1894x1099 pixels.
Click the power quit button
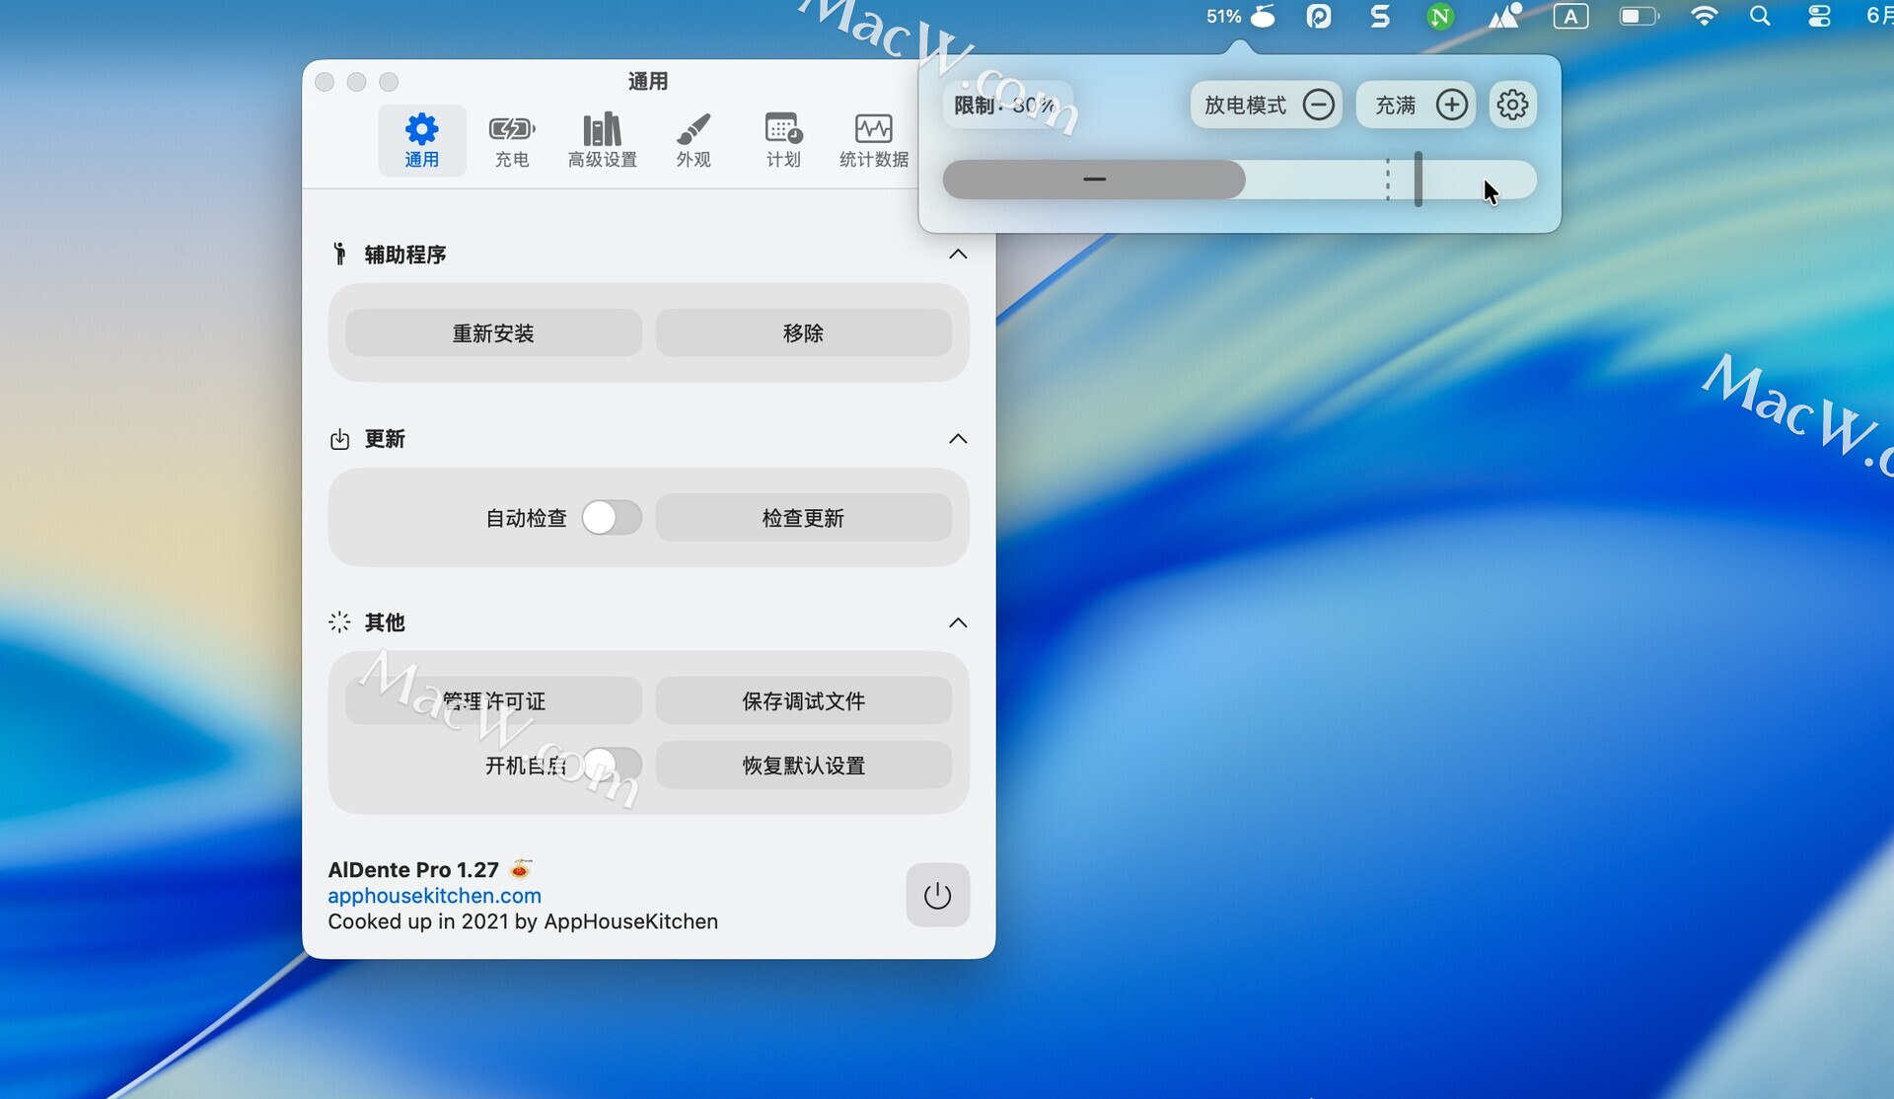[x=937, y=896]
